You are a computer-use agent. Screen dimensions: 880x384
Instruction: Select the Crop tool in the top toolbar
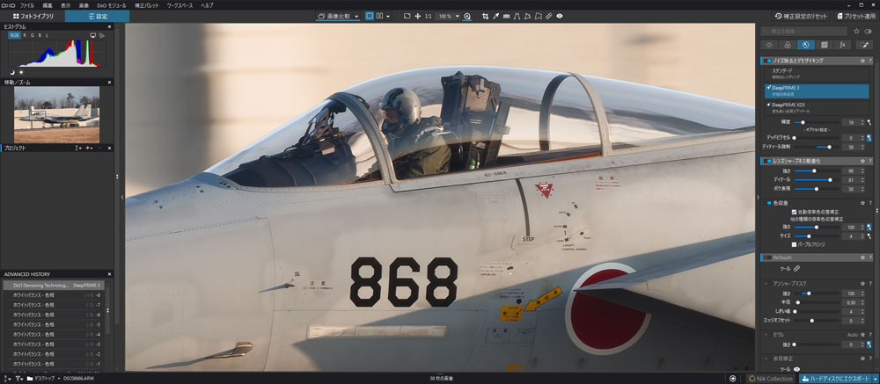[x=485, y=16]
